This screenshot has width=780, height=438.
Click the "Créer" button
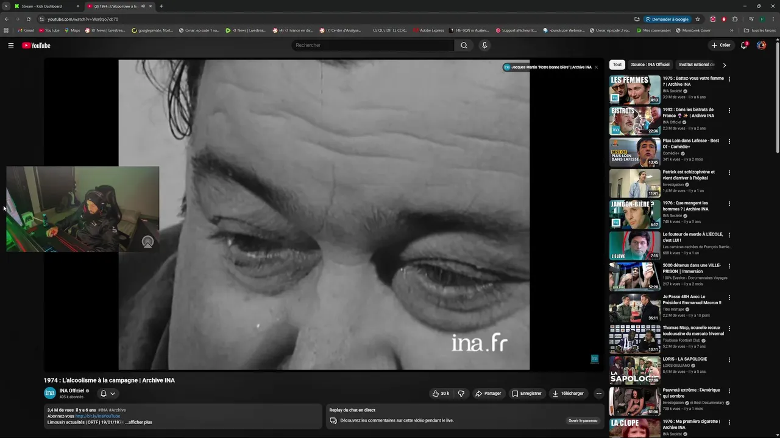point(721,45)
